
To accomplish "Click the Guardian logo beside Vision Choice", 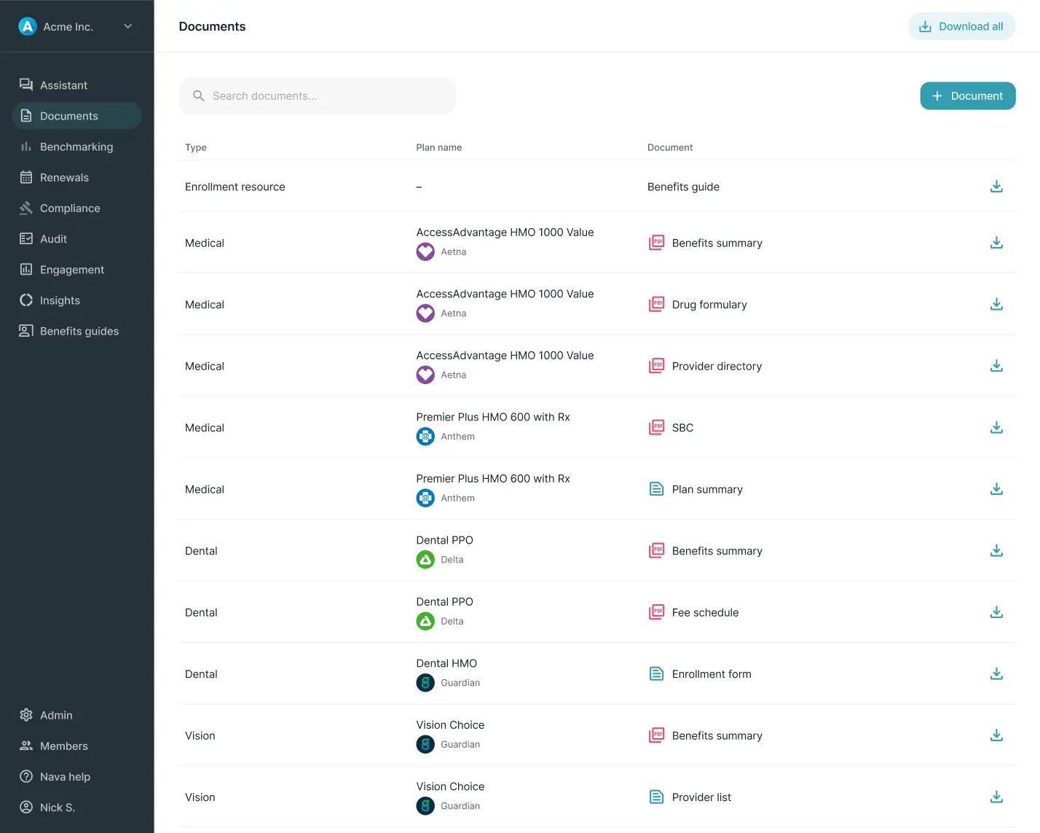I will 425,744.
